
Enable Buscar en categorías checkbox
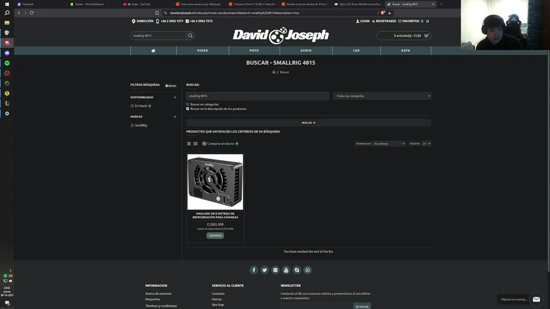(188, 104)
